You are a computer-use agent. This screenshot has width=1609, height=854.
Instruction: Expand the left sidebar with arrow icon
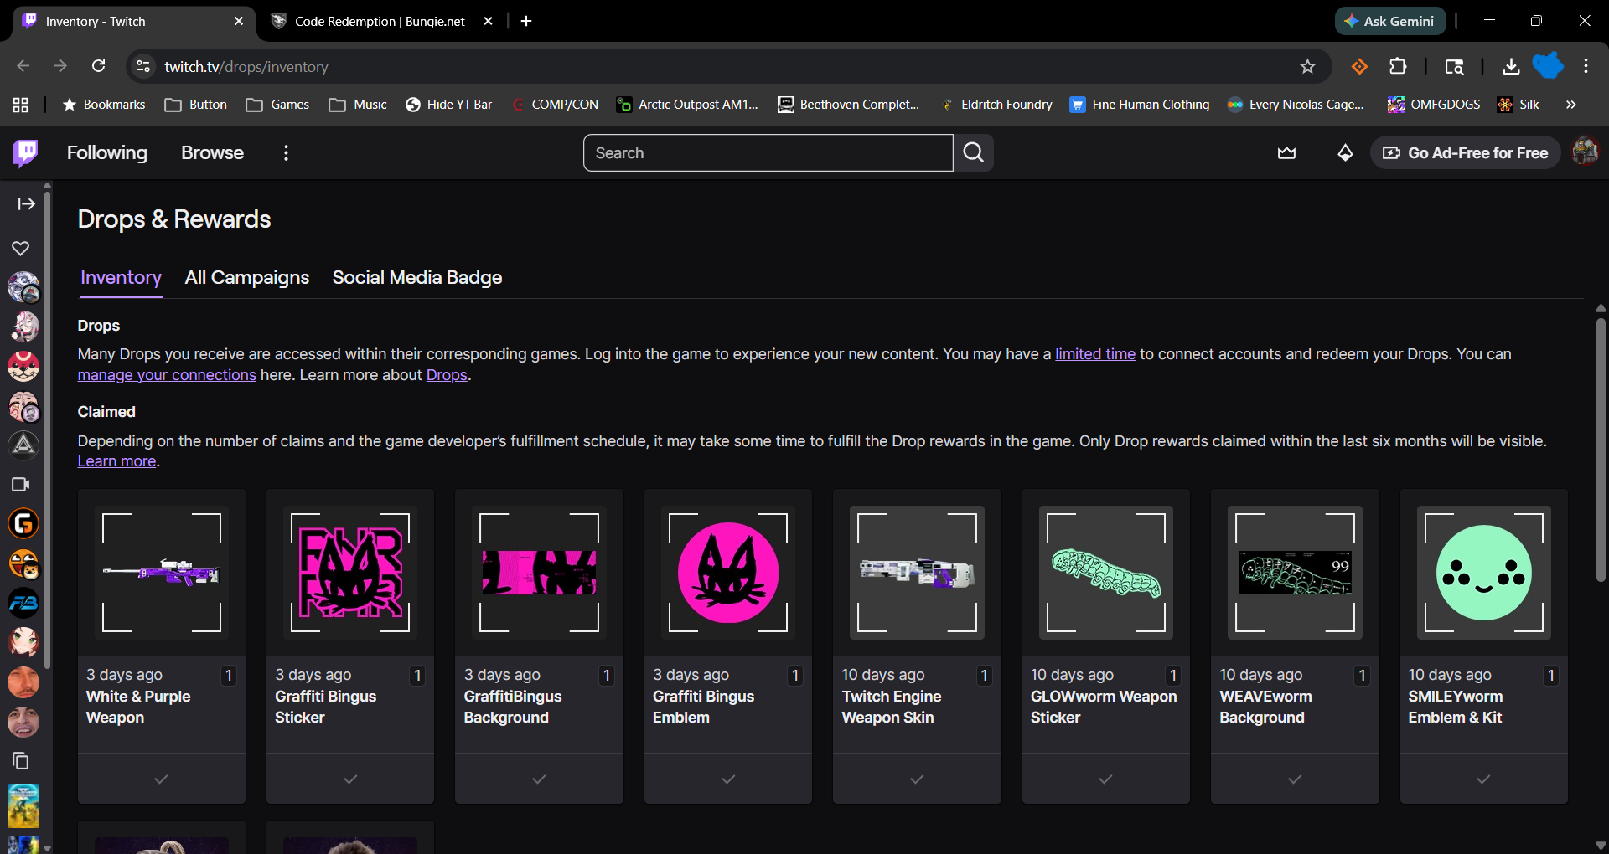click(26, 204)
